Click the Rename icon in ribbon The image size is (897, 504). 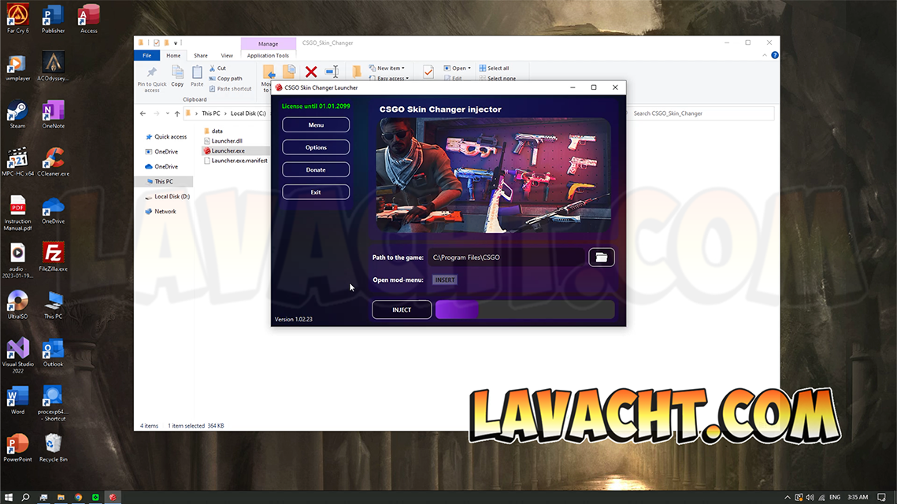[332, 72]
